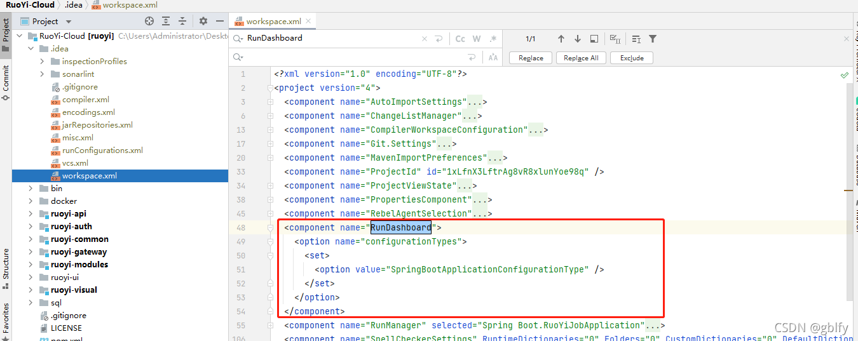This screenshot has height=341, width=858.
Task: Toggle Match Case (Cc) search option
Action: tap(460, 39)
